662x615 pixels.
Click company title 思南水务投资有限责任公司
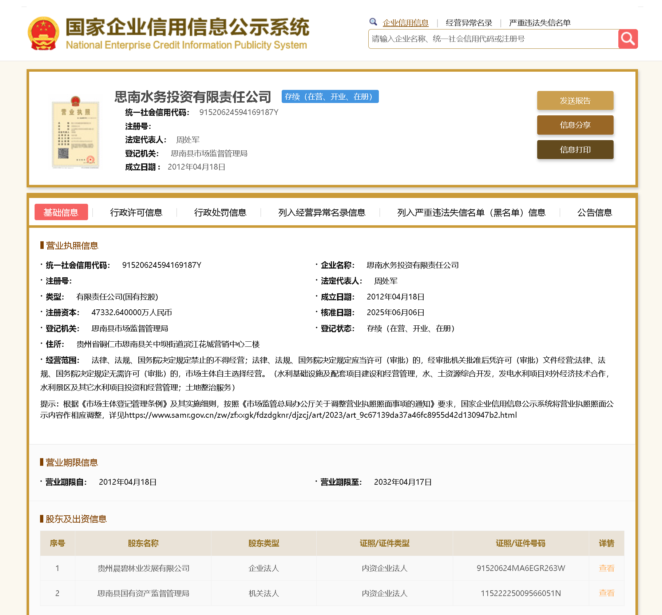tap(193, 97)
